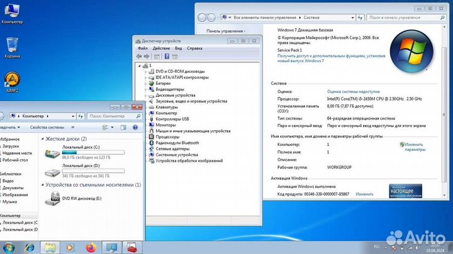
Task: Collapse the Жесткие диски group
Action: click(x=43, y=139)
